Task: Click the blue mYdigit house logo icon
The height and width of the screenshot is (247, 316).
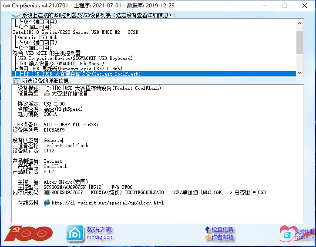Action: 75,234
